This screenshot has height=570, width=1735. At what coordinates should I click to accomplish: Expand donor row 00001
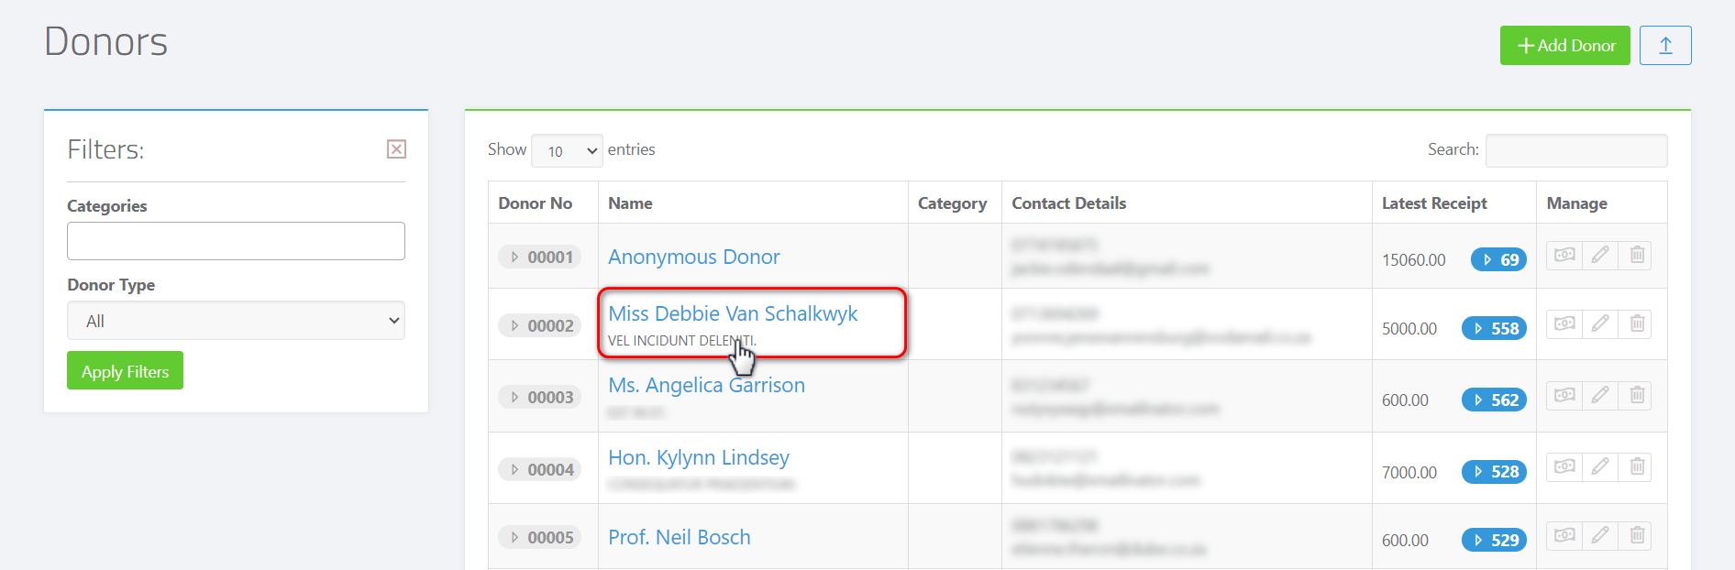pos(540,257)
